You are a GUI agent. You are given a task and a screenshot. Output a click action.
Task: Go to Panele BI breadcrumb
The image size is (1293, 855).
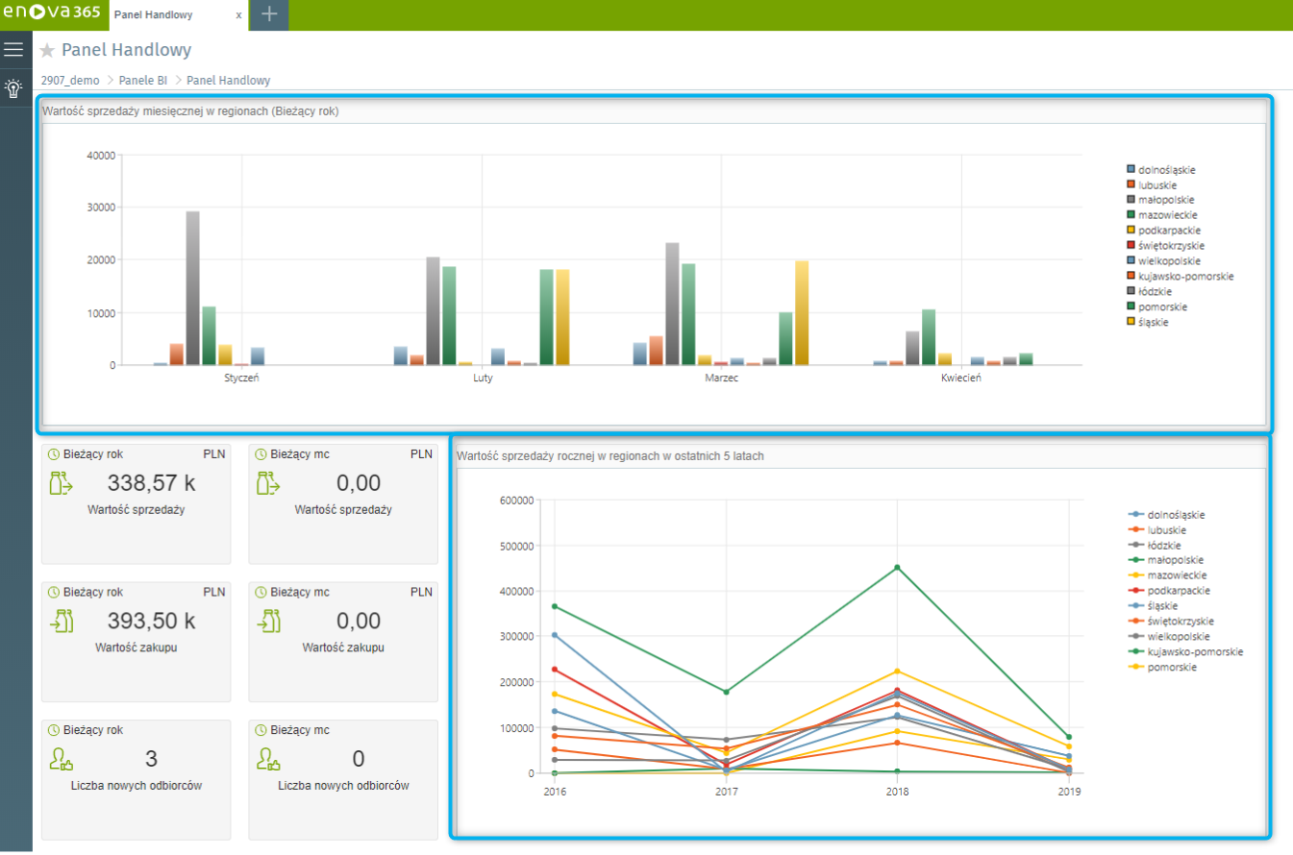coord(142,81)
